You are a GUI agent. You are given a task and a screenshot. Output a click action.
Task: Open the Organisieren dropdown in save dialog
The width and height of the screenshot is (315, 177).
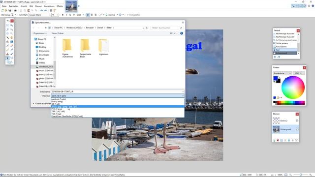coord(40,33)
